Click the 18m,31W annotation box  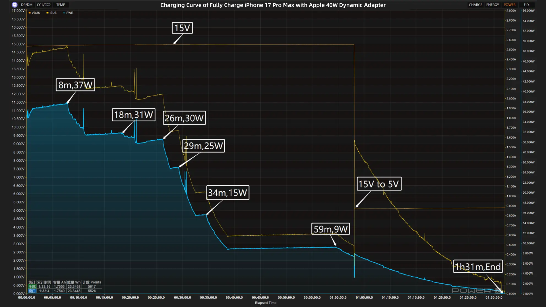click(134, 115)
